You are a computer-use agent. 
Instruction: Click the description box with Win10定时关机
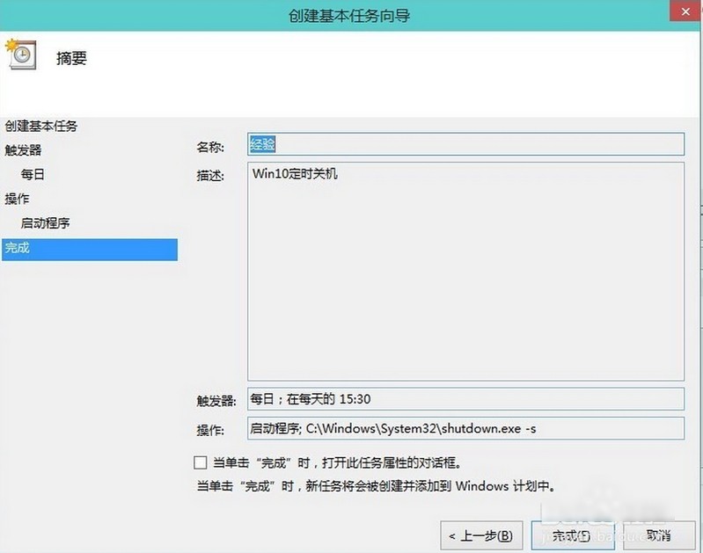click(465, 272)
